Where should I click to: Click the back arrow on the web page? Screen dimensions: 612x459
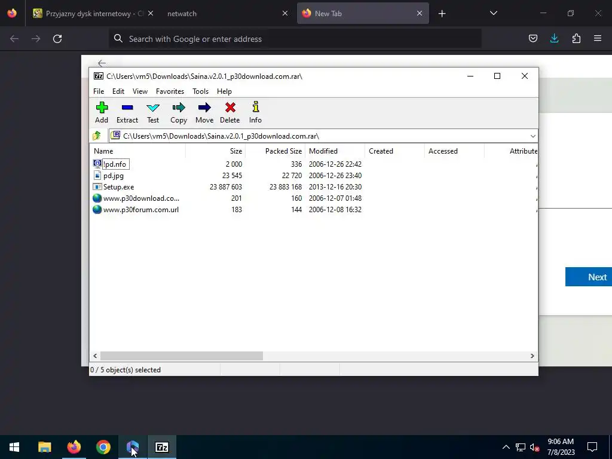point(102,63)
